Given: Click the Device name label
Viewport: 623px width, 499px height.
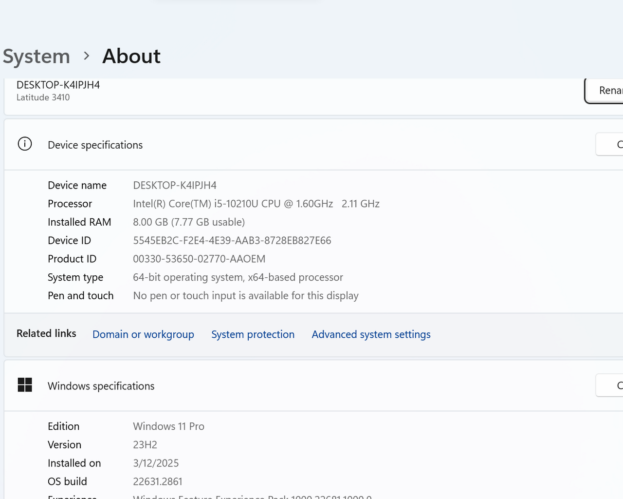Looking at the screenshot, I should [x=77, y=185].
